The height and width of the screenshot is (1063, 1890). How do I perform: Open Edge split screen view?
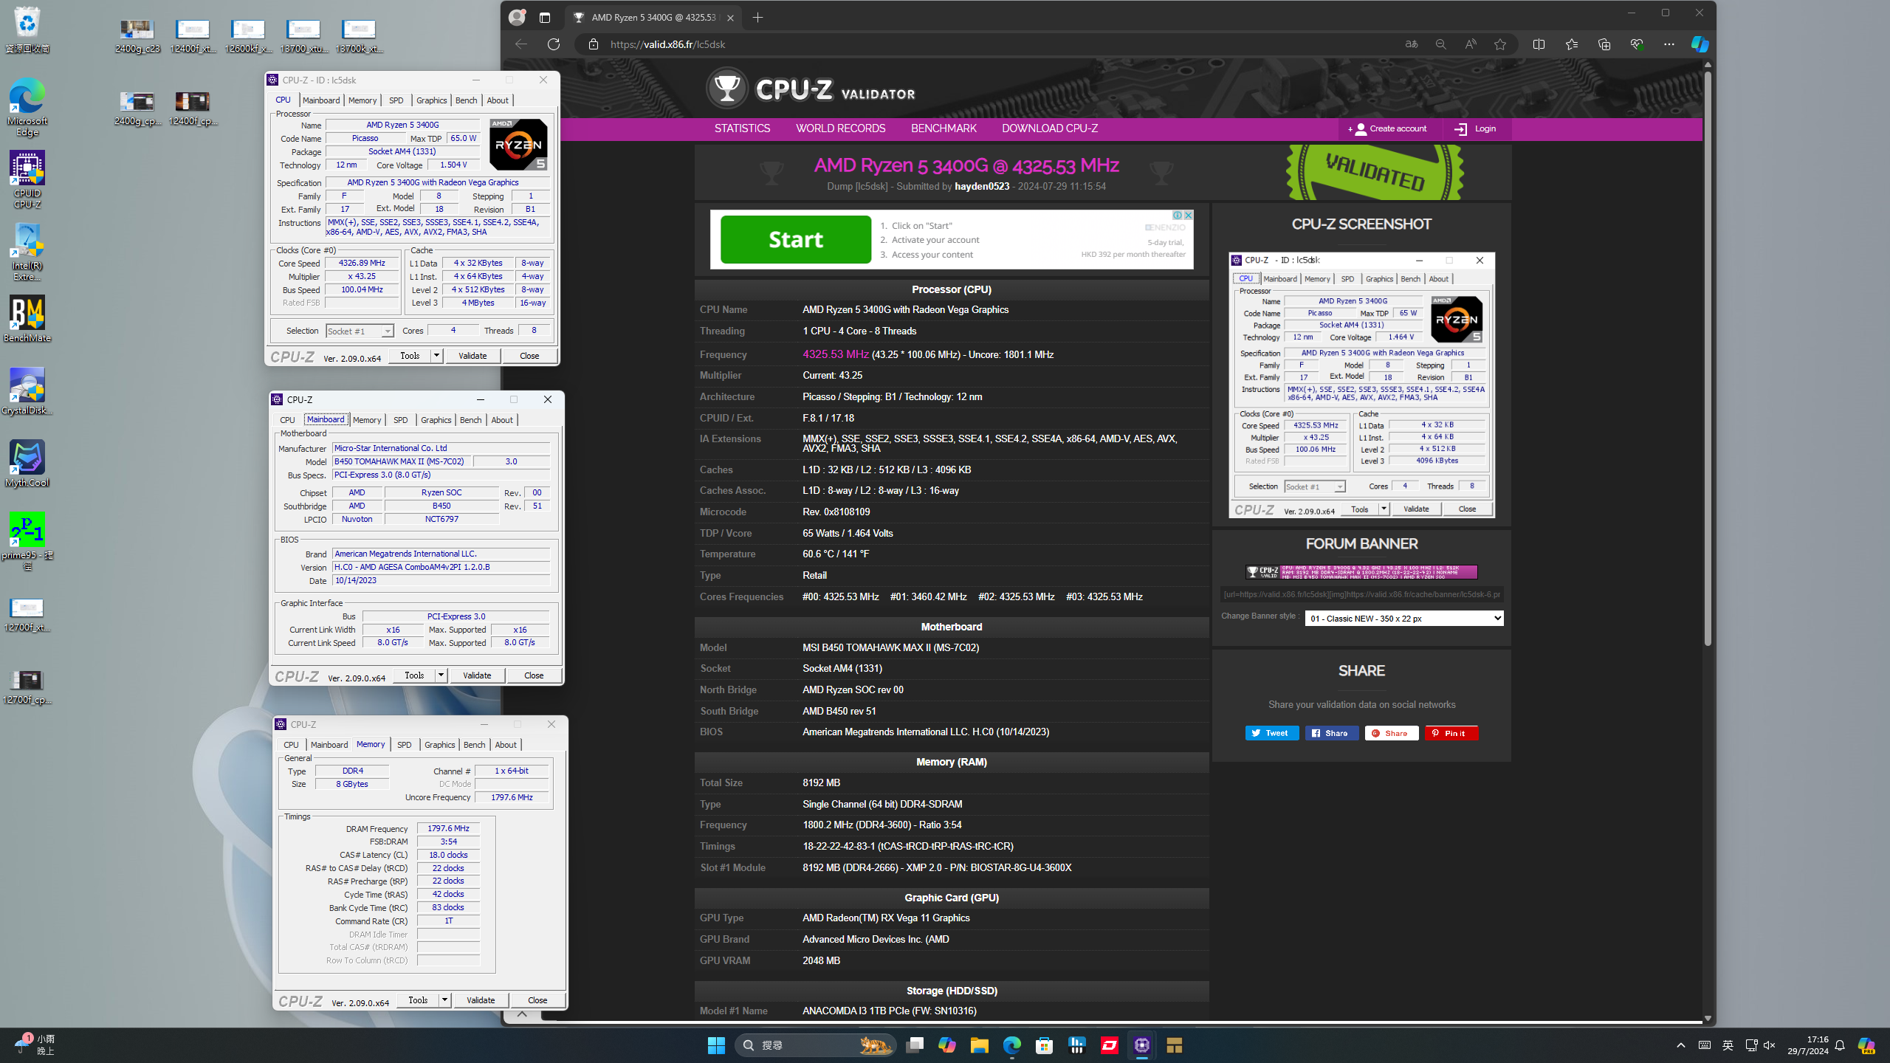point(1539,44)
